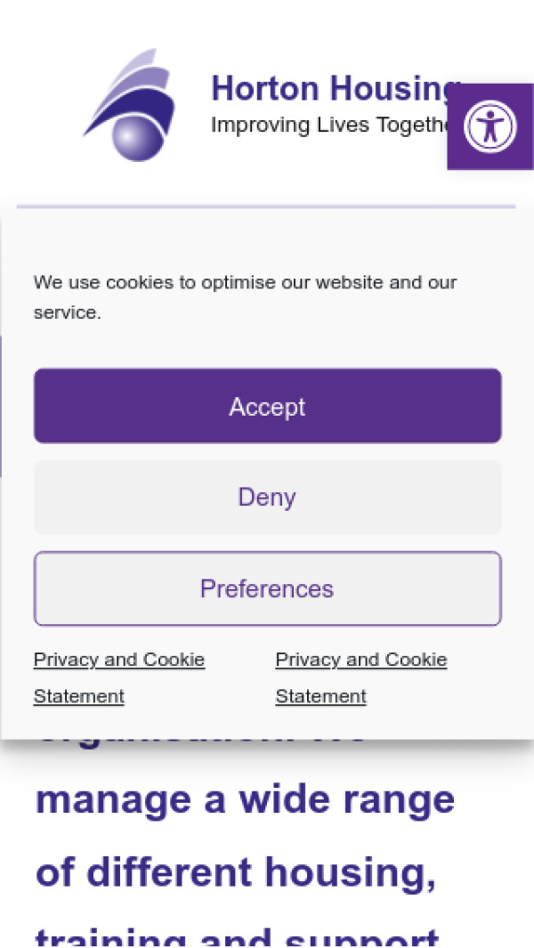The image size is (534, 948).
Task: Click the "Horton Housing" site title
Action: pos(333,89)
